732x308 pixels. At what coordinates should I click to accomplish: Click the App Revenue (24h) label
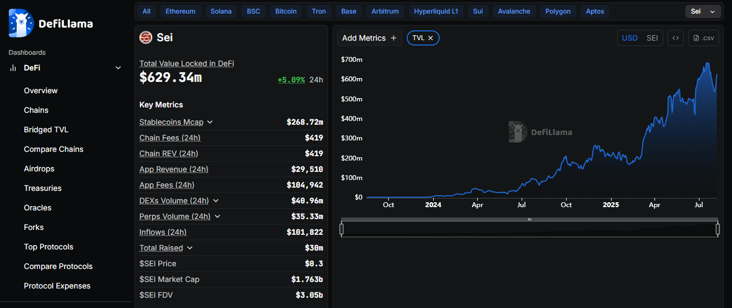[174, 169]
